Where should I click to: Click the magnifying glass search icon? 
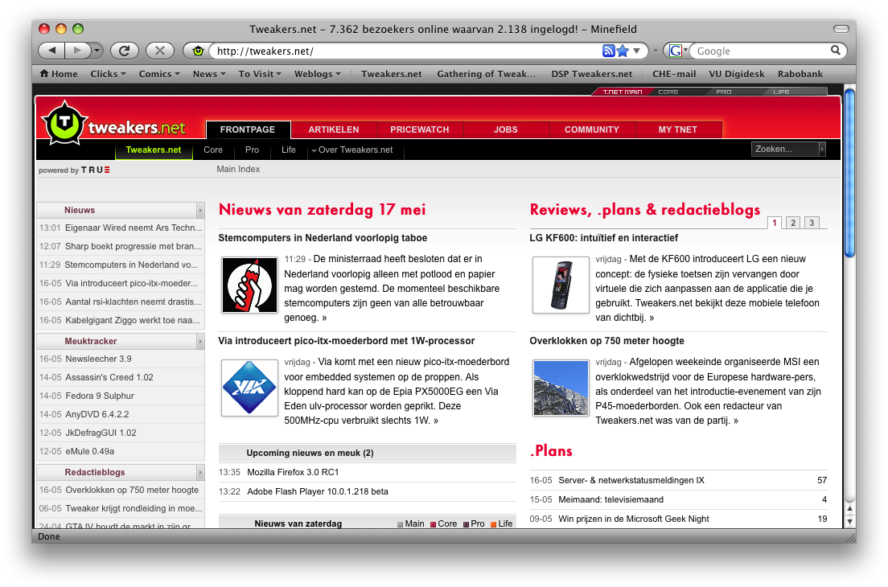click(x=836, y=51)
